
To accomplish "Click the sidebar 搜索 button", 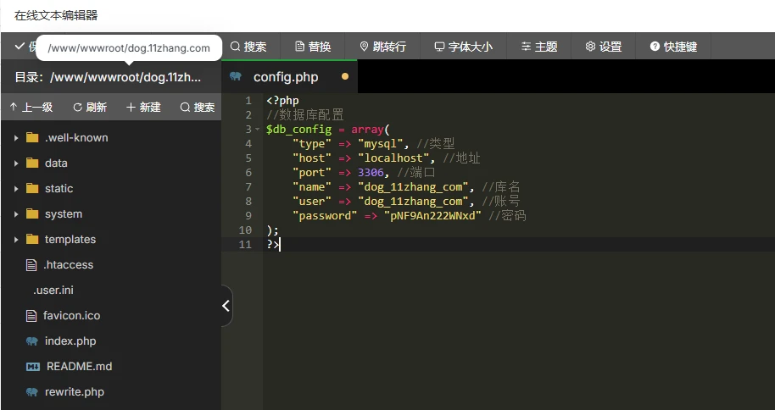I will point(198,107).
